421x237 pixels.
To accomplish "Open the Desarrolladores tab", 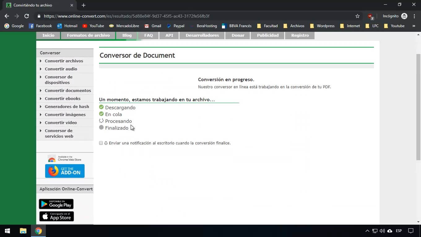I will click(202, 35).
